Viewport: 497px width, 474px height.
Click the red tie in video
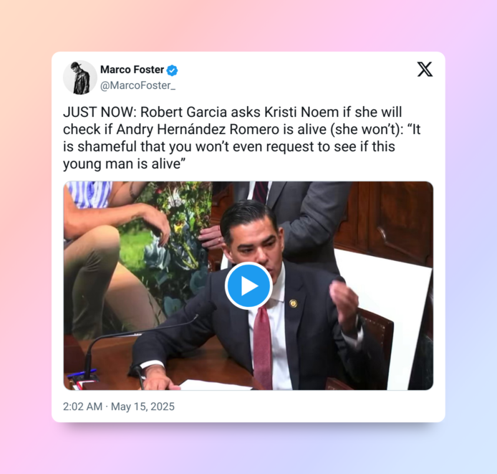tap(263, 346)
